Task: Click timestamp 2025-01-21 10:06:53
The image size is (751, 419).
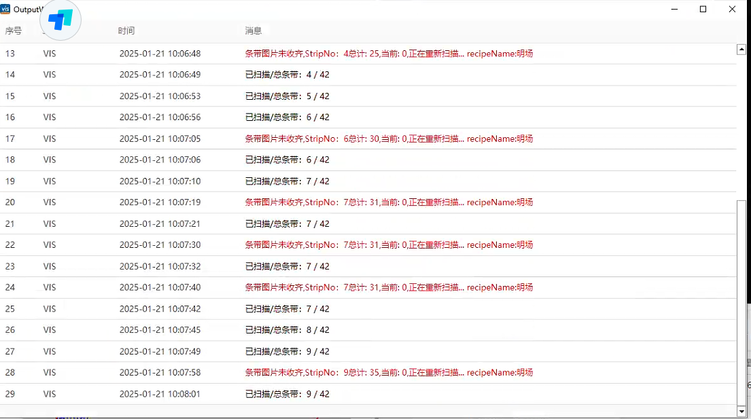Action: [160, 96]
